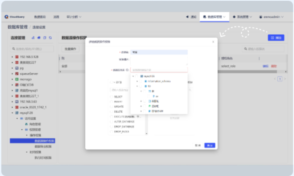The width and height of the screenshot is (294, 176).
Task: Click the topology icon in connection management header
Action: tap(33, 38)
